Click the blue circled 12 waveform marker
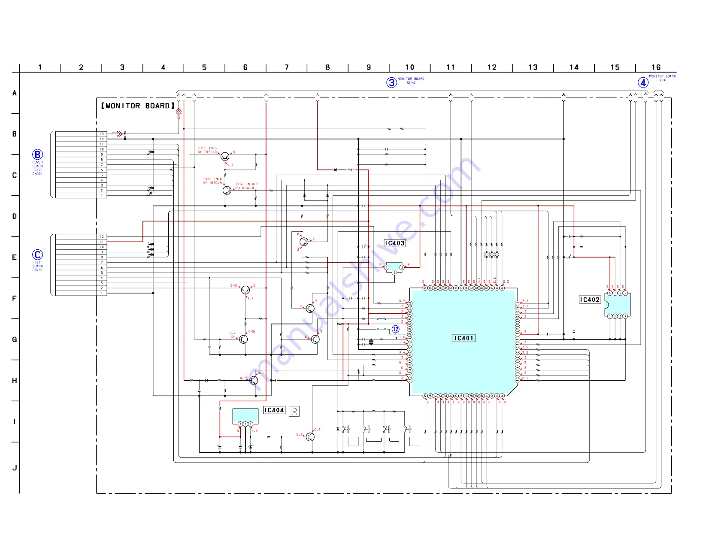 coord(396,329)
